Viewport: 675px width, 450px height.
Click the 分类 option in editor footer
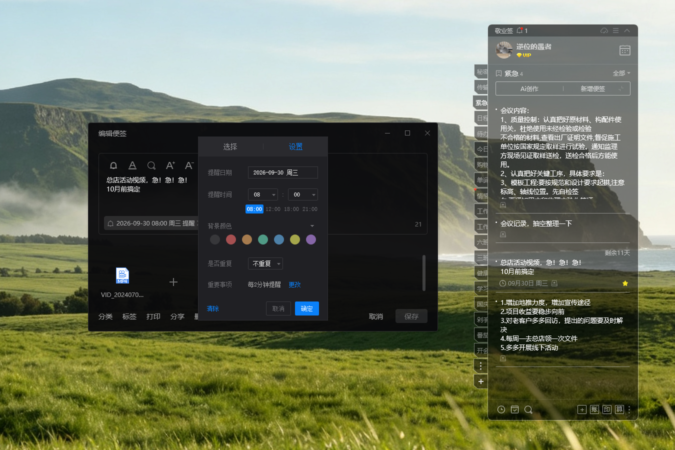(105, 316)
